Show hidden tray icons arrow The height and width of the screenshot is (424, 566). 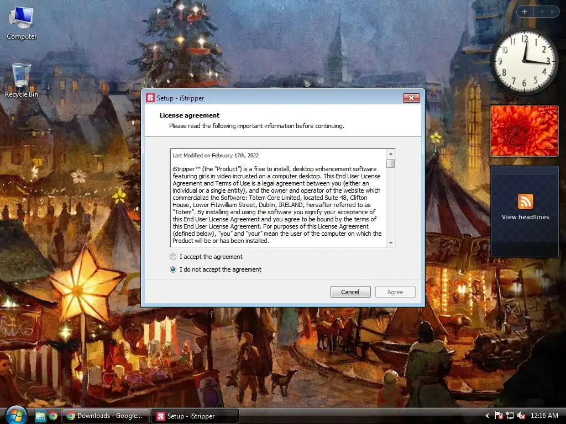point(488,416)
